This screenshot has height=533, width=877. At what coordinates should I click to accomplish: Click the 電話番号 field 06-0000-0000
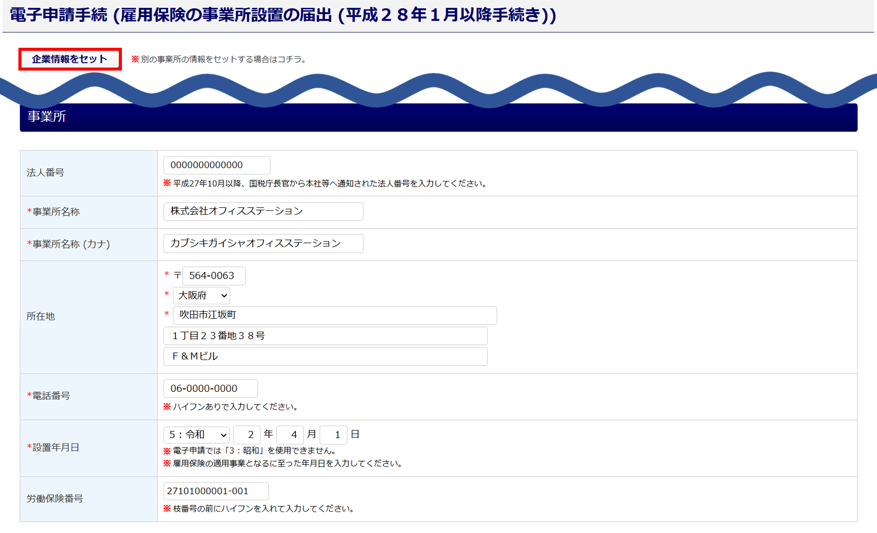pos(210,388)
